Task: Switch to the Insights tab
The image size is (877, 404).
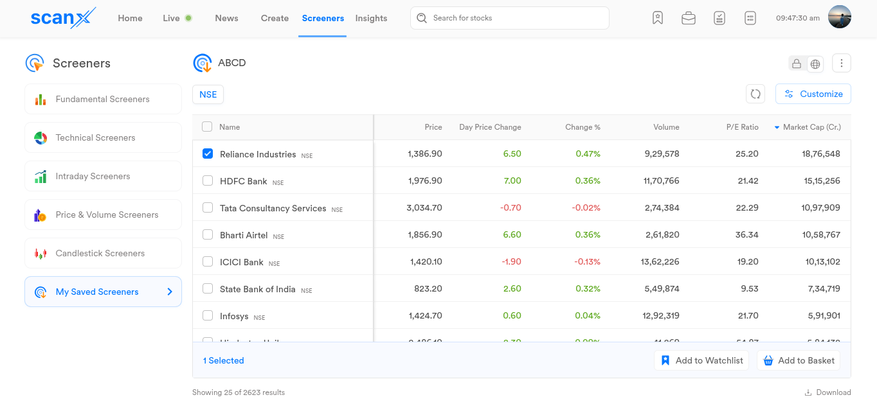Action: point(371,18)
